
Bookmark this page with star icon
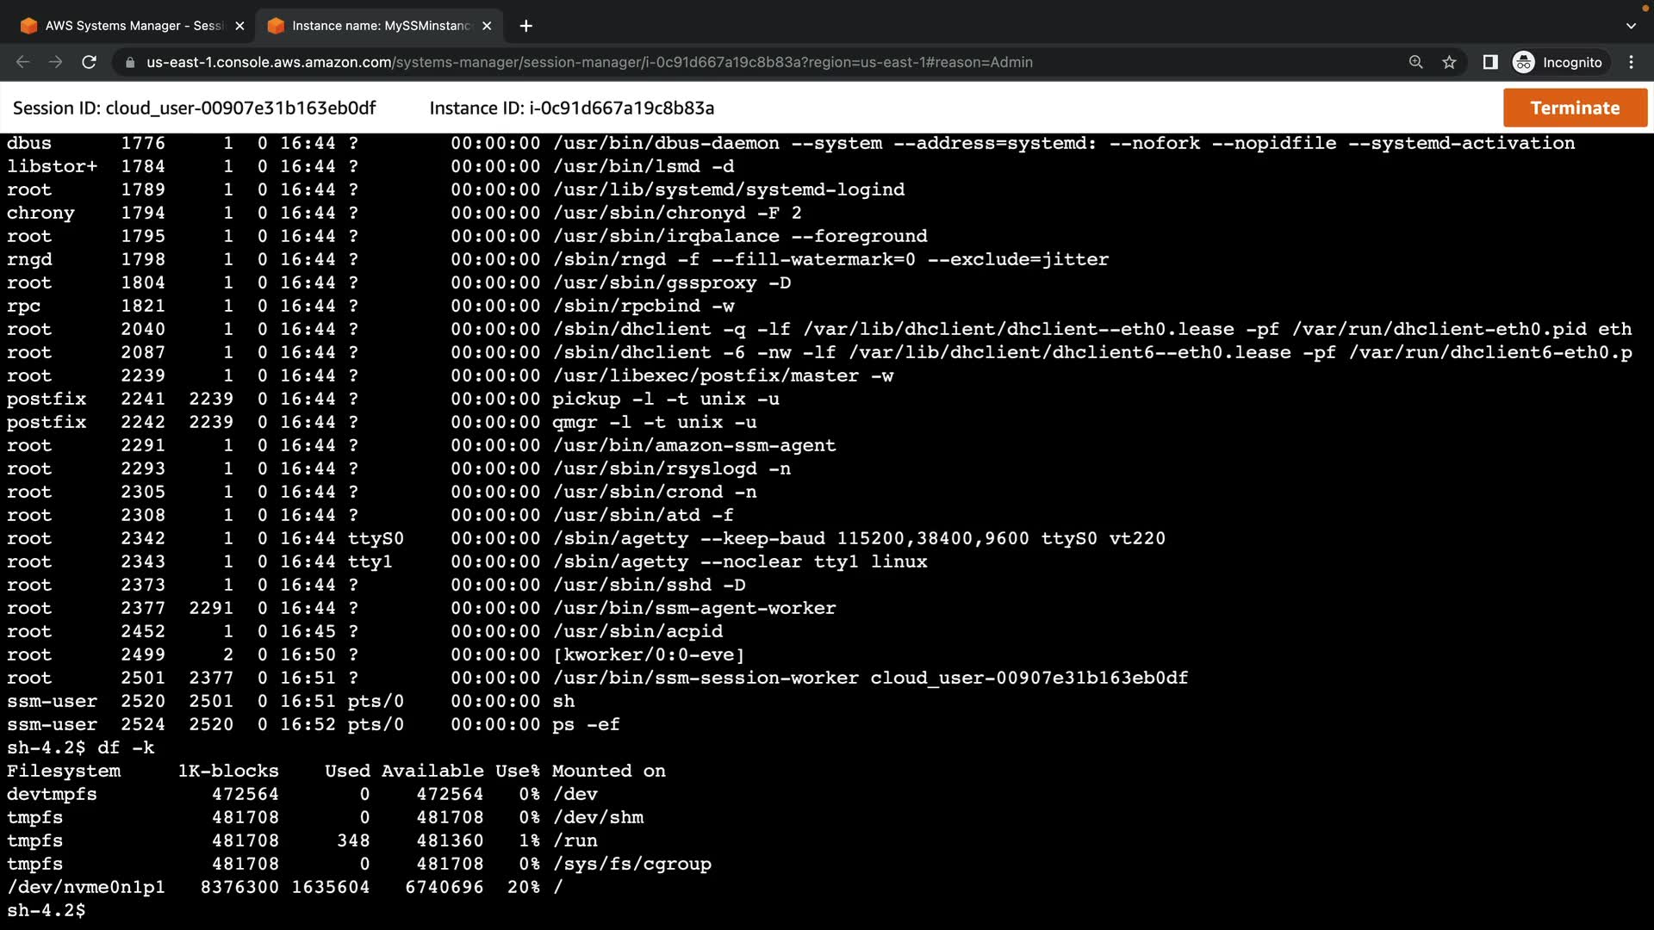1449,62
